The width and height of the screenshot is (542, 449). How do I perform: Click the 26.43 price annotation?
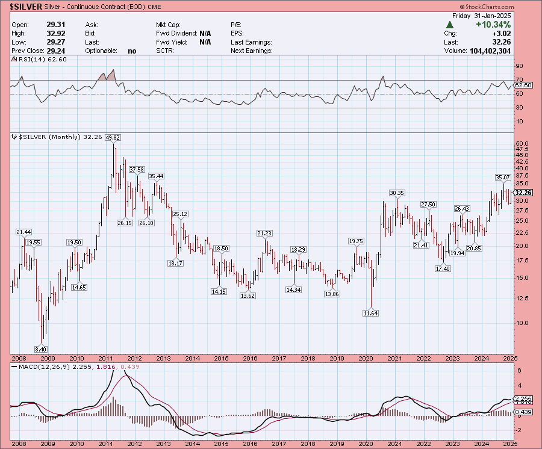point(462,209)
